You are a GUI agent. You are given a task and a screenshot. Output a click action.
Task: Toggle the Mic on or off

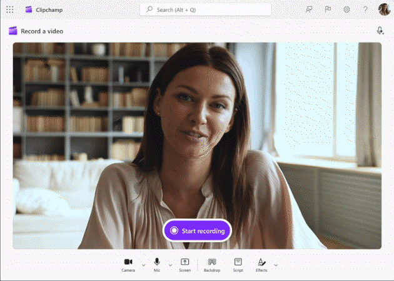(157, 265)
